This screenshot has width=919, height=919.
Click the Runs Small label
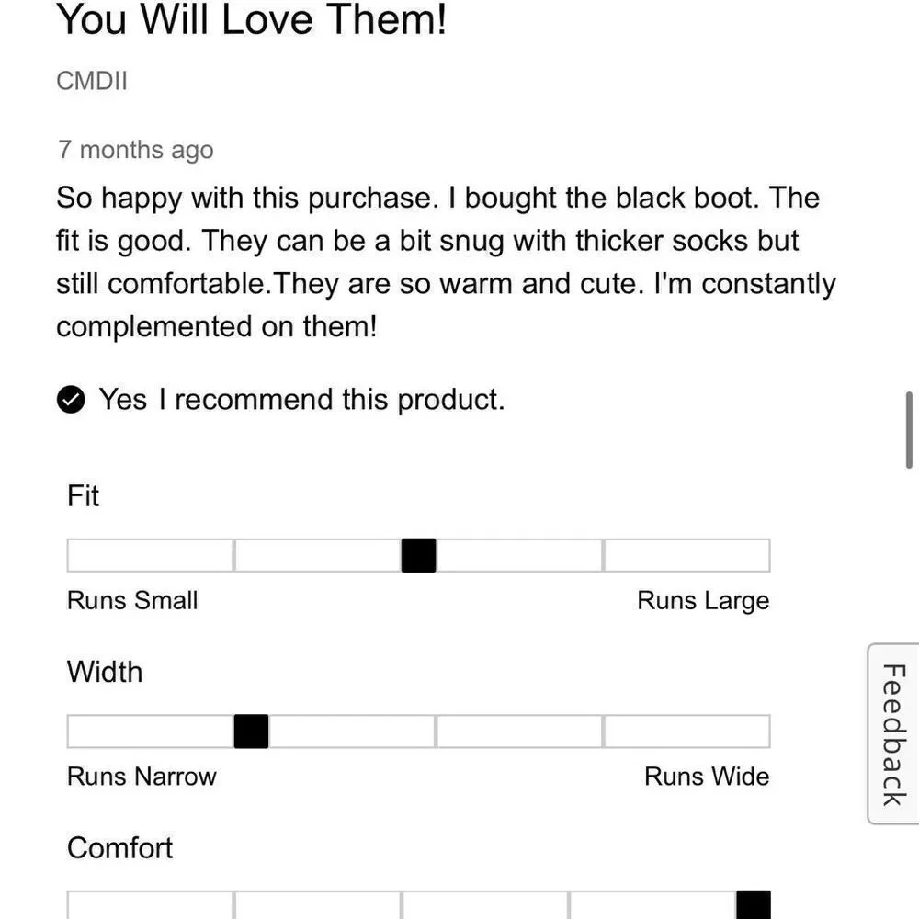132,600
